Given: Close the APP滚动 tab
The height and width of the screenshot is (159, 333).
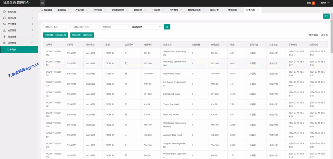Looking at the screenshot, I should pos(105,10).
